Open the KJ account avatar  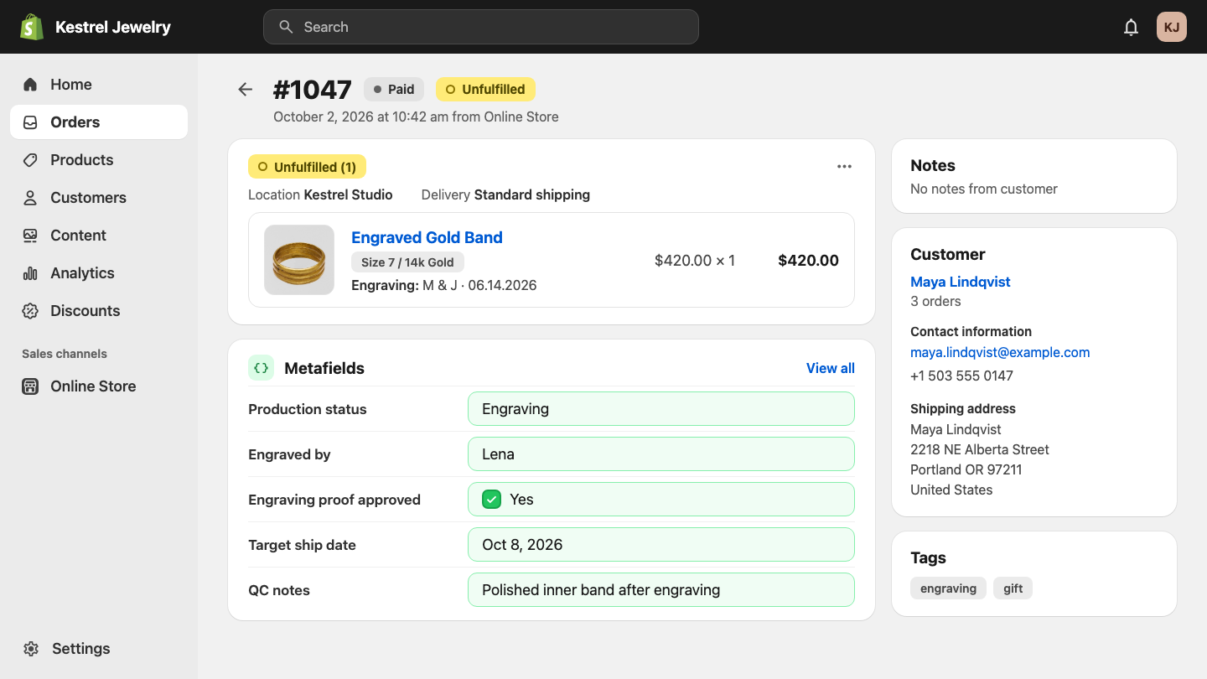tap(1172, 27)
